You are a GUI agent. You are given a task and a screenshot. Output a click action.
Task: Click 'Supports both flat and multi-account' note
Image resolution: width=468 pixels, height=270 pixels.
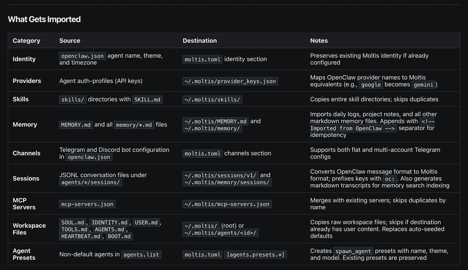click(375, 153)
